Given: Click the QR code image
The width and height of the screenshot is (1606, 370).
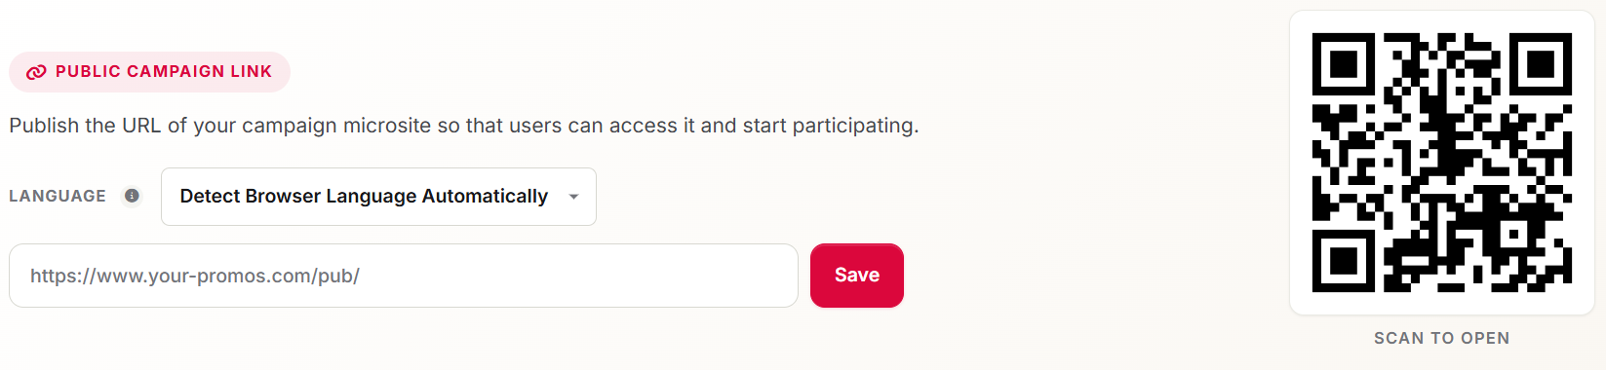Looking at the screenshot, I should [x=1442, y=163].
